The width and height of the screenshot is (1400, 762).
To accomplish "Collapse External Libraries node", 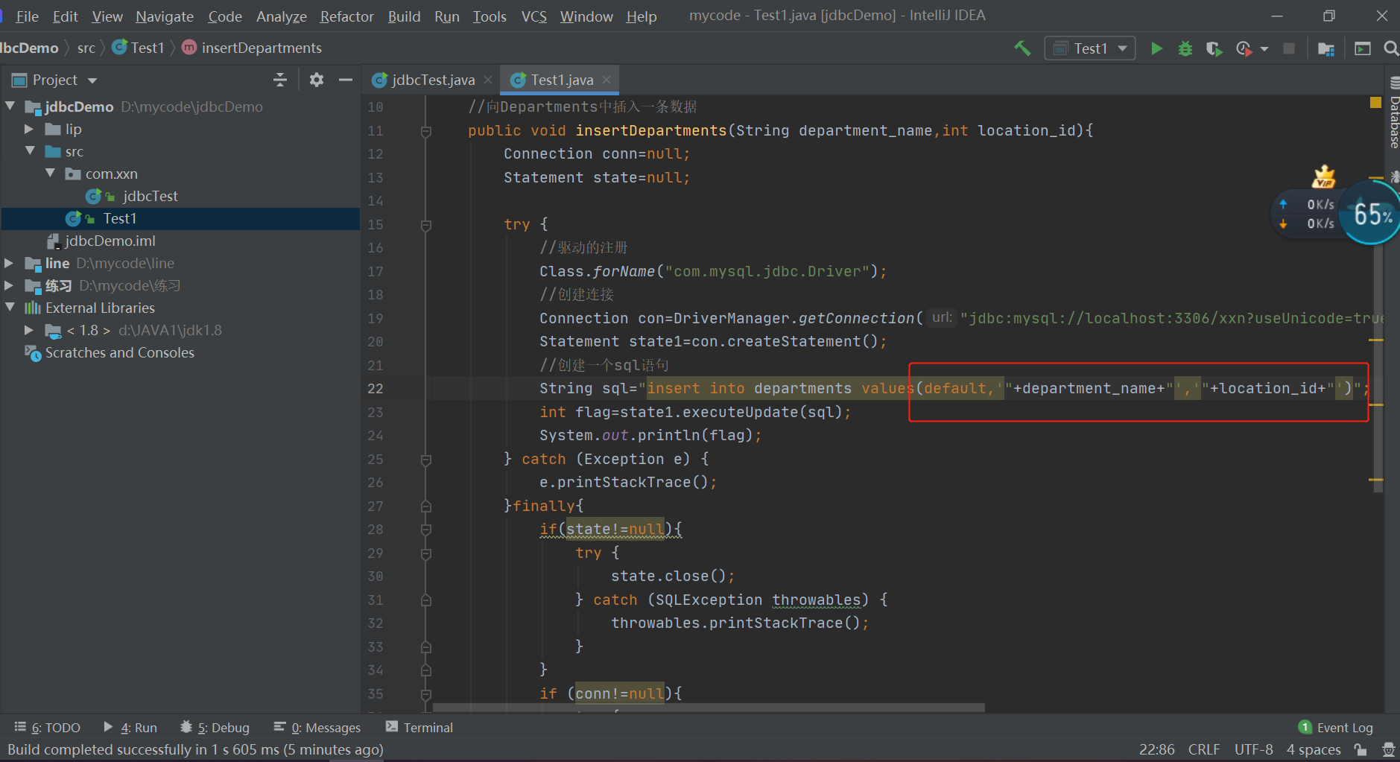I will pyautogui.click(x=10, y=308).
